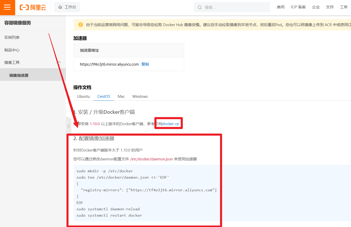Switch to the CentOS tab
The width and height of the screenshot is (351, 227).
tap(104, 97)
